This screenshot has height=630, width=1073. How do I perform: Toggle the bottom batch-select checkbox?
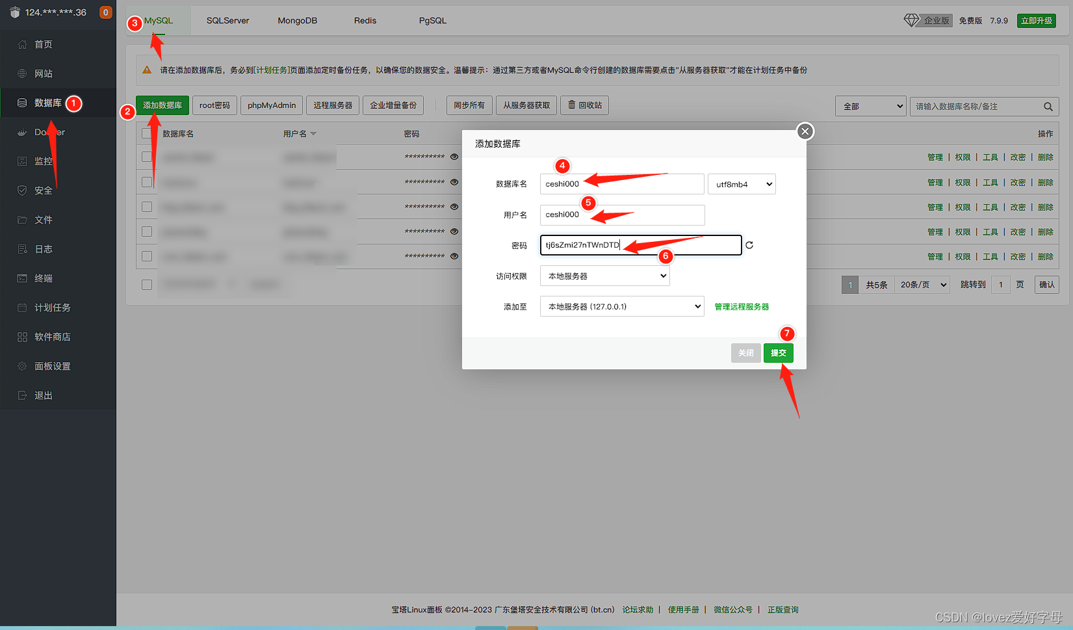147,285
